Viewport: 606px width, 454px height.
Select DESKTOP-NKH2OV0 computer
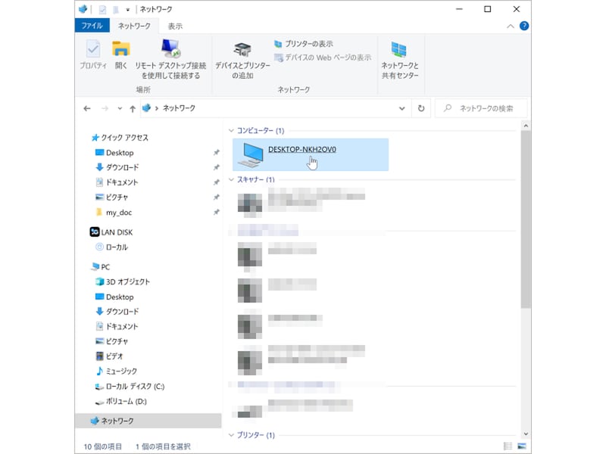click(x=301, y=150)
